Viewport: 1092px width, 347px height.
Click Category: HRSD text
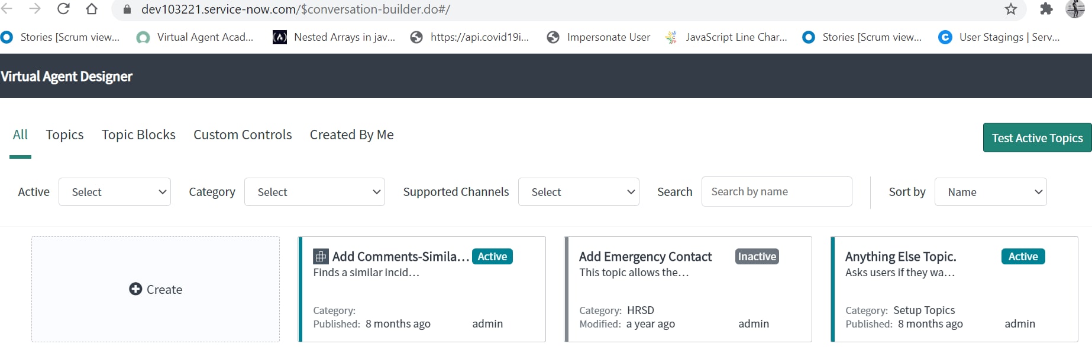pos(616,310)
